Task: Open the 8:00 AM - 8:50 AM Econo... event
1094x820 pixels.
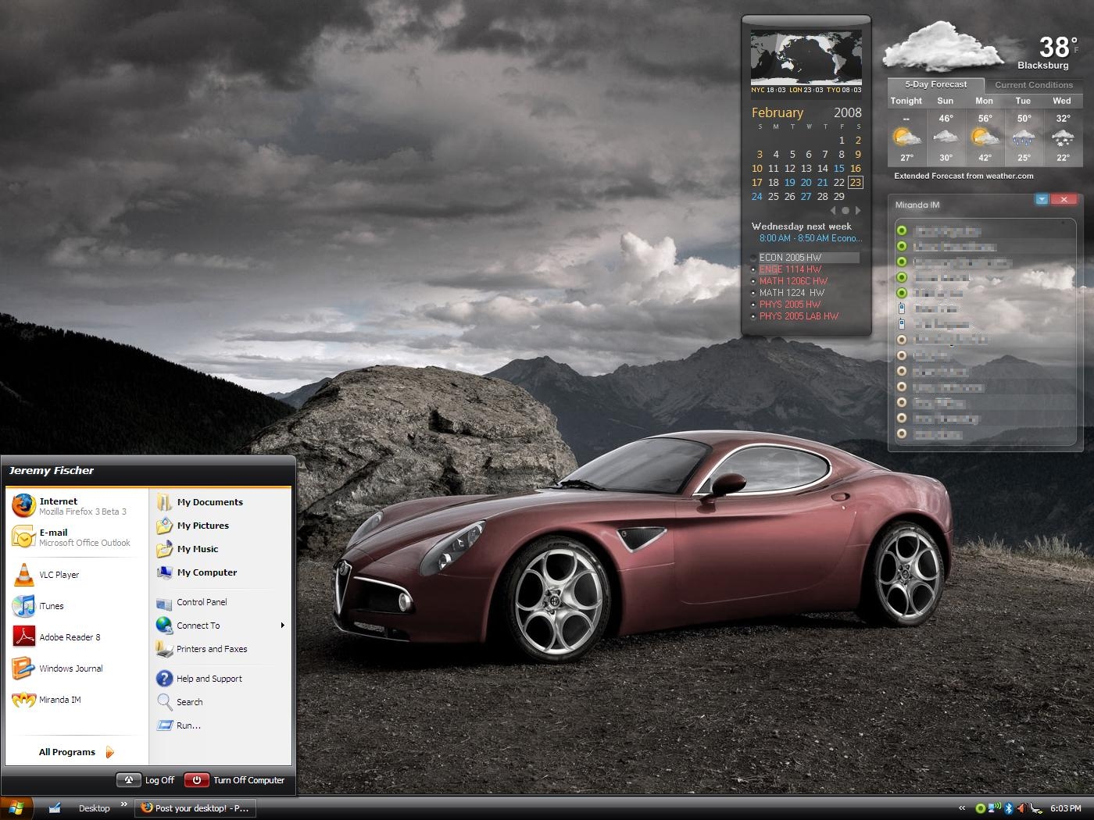Action: coord(810,238)
